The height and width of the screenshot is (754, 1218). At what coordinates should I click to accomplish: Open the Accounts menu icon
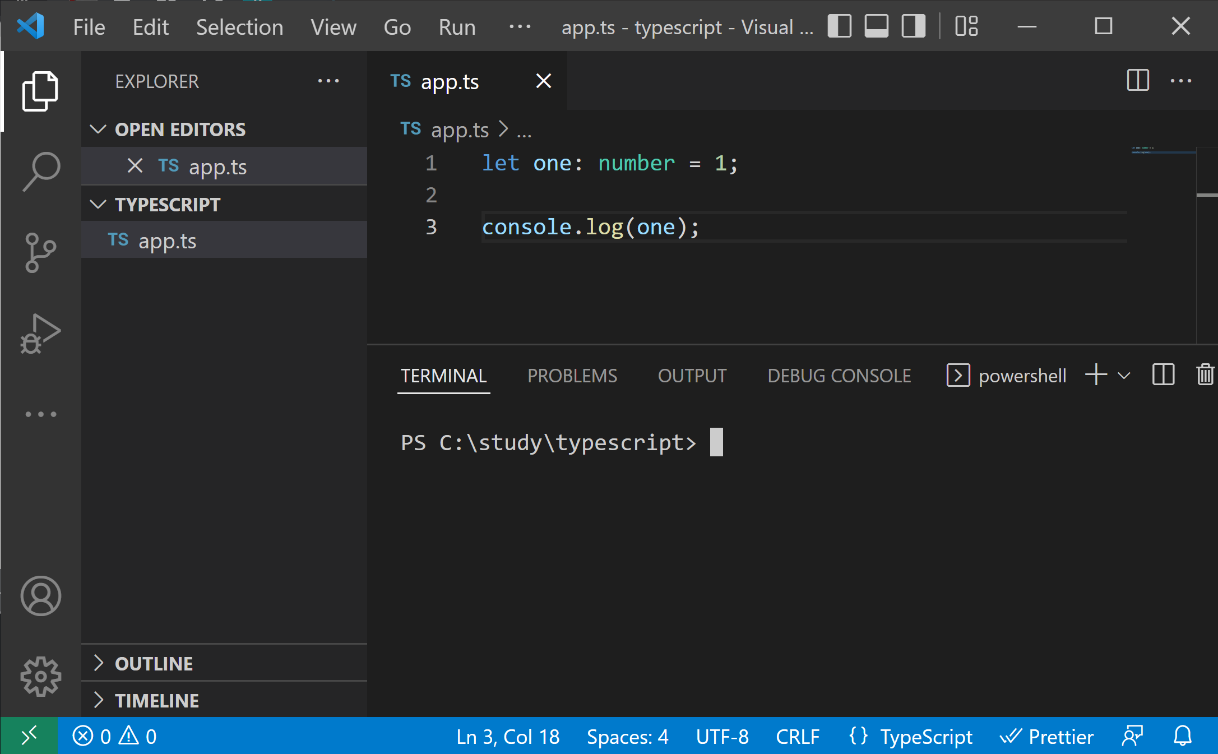(41, 595)
